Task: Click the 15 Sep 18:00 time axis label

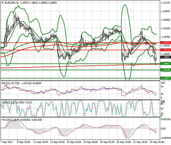Action: (x=91, y=142)
